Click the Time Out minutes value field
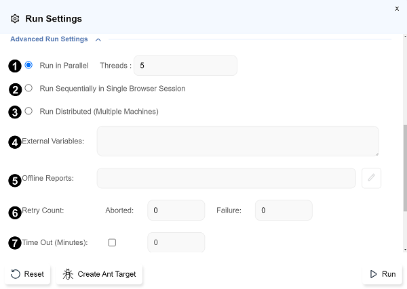Image resolution: width=407 pixels, height=289 pixels. pos(176,242)
